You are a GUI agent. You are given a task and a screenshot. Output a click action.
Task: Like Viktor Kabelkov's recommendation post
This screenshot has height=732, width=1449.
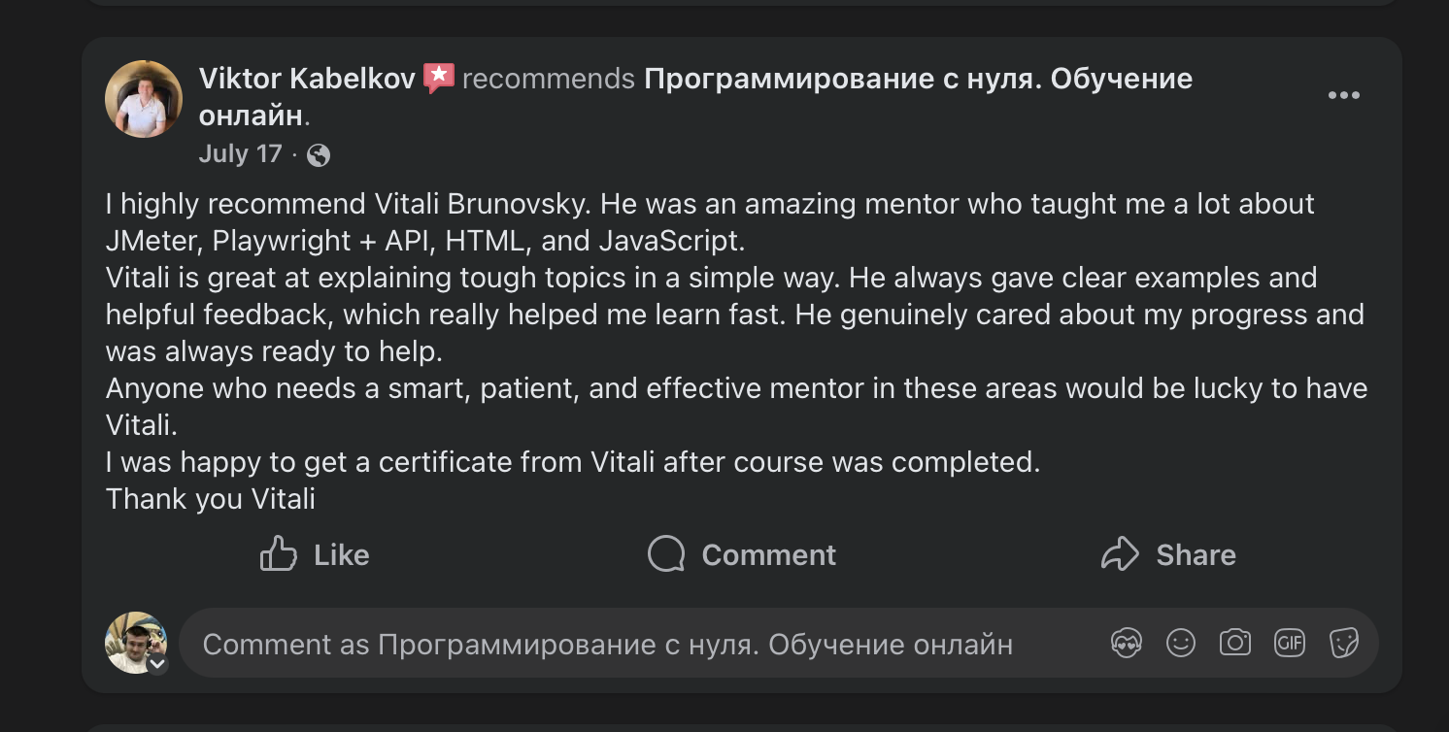(315, 554)
